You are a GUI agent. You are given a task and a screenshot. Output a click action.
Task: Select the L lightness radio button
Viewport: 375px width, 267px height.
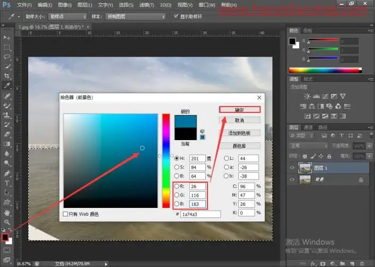click(226, 158)
